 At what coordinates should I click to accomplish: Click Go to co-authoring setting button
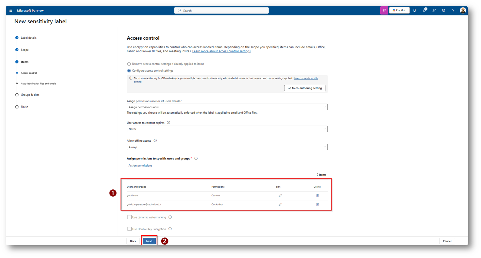click(x=305, y=88)
